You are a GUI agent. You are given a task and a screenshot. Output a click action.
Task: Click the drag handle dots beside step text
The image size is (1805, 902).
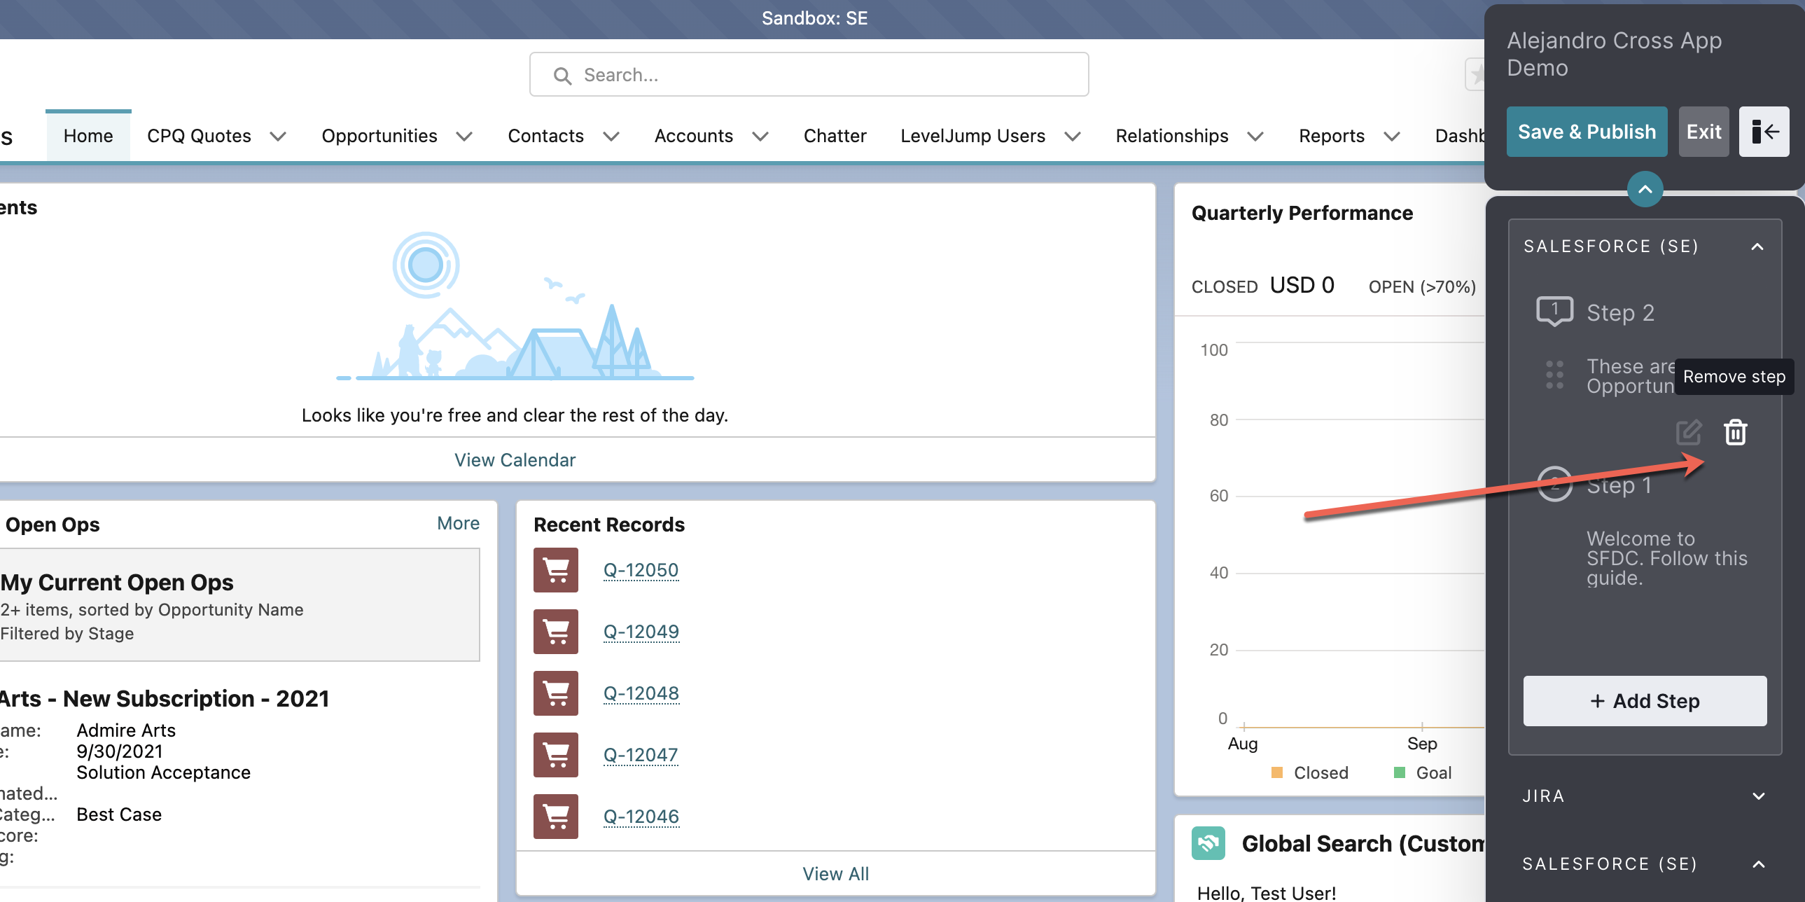(1554, 375)
